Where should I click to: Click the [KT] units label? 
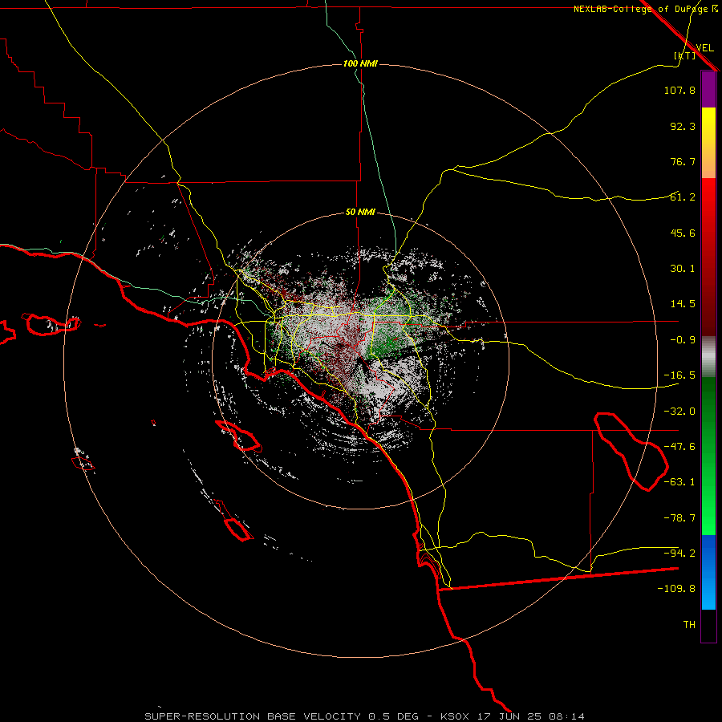685,55
